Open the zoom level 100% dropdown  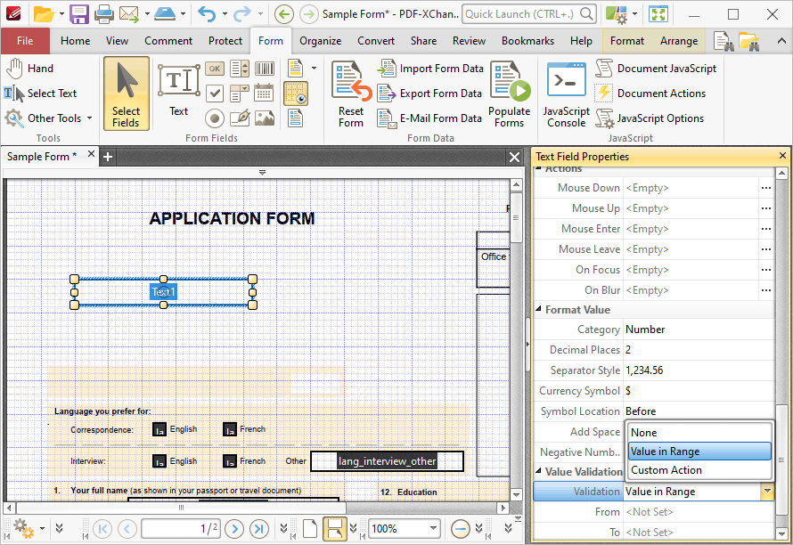(433, 528)
